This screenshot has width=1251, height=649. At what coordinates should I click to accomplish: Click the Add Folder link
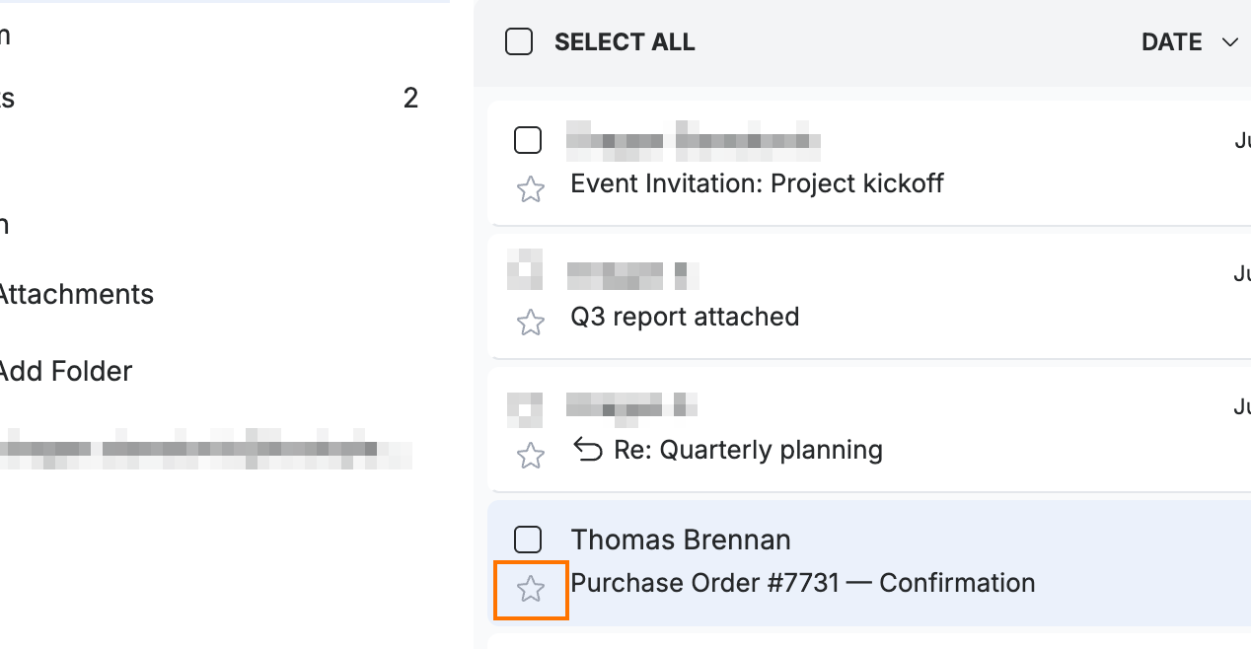65,372
